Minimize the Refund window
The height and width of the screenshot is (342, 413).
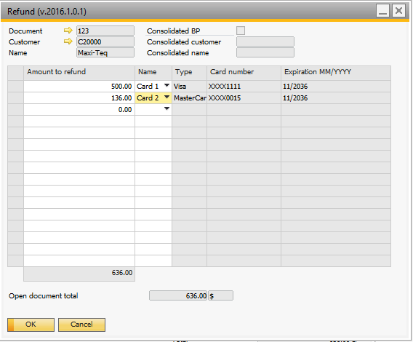(x=382, y=11)
